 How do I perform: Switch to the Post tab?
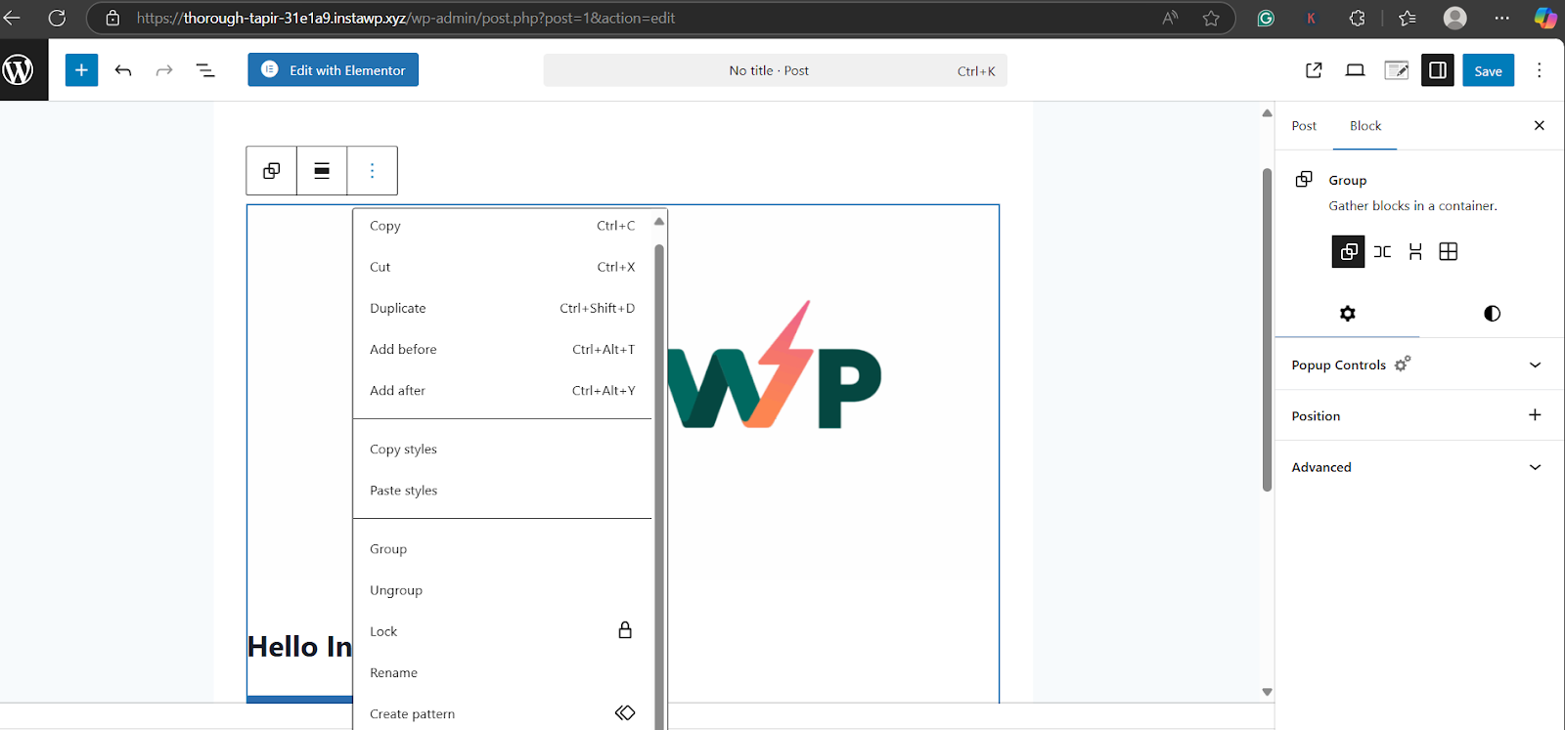click(1304, 126)
